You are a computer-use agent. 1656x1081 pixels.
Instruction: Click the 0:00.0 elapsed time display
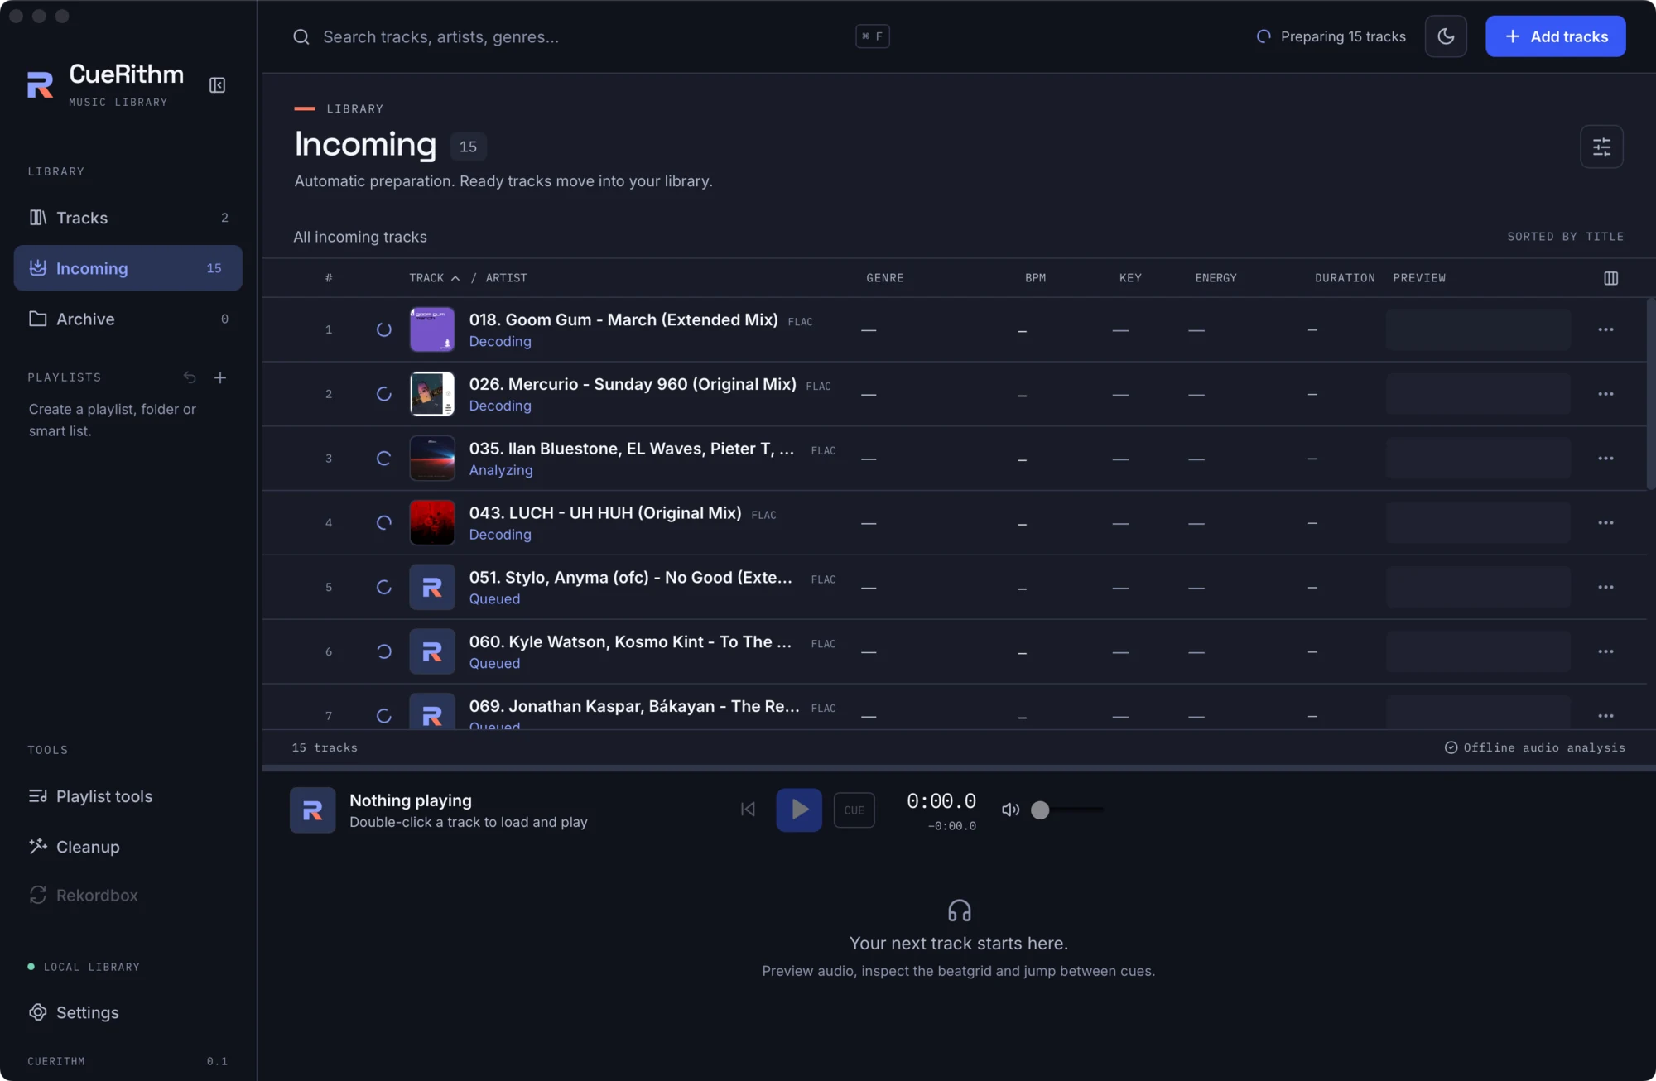tap(941, 801)
